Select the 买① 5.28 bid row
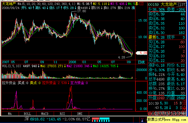 tap(167, 42)
